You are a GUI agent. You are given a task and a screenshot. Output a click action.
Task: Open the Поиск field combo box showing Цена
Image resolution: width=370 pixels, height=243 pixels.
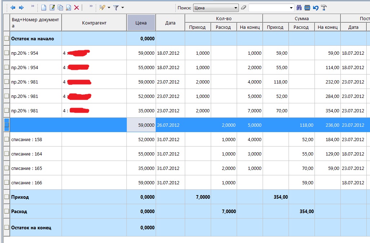[x=216, y=8]
